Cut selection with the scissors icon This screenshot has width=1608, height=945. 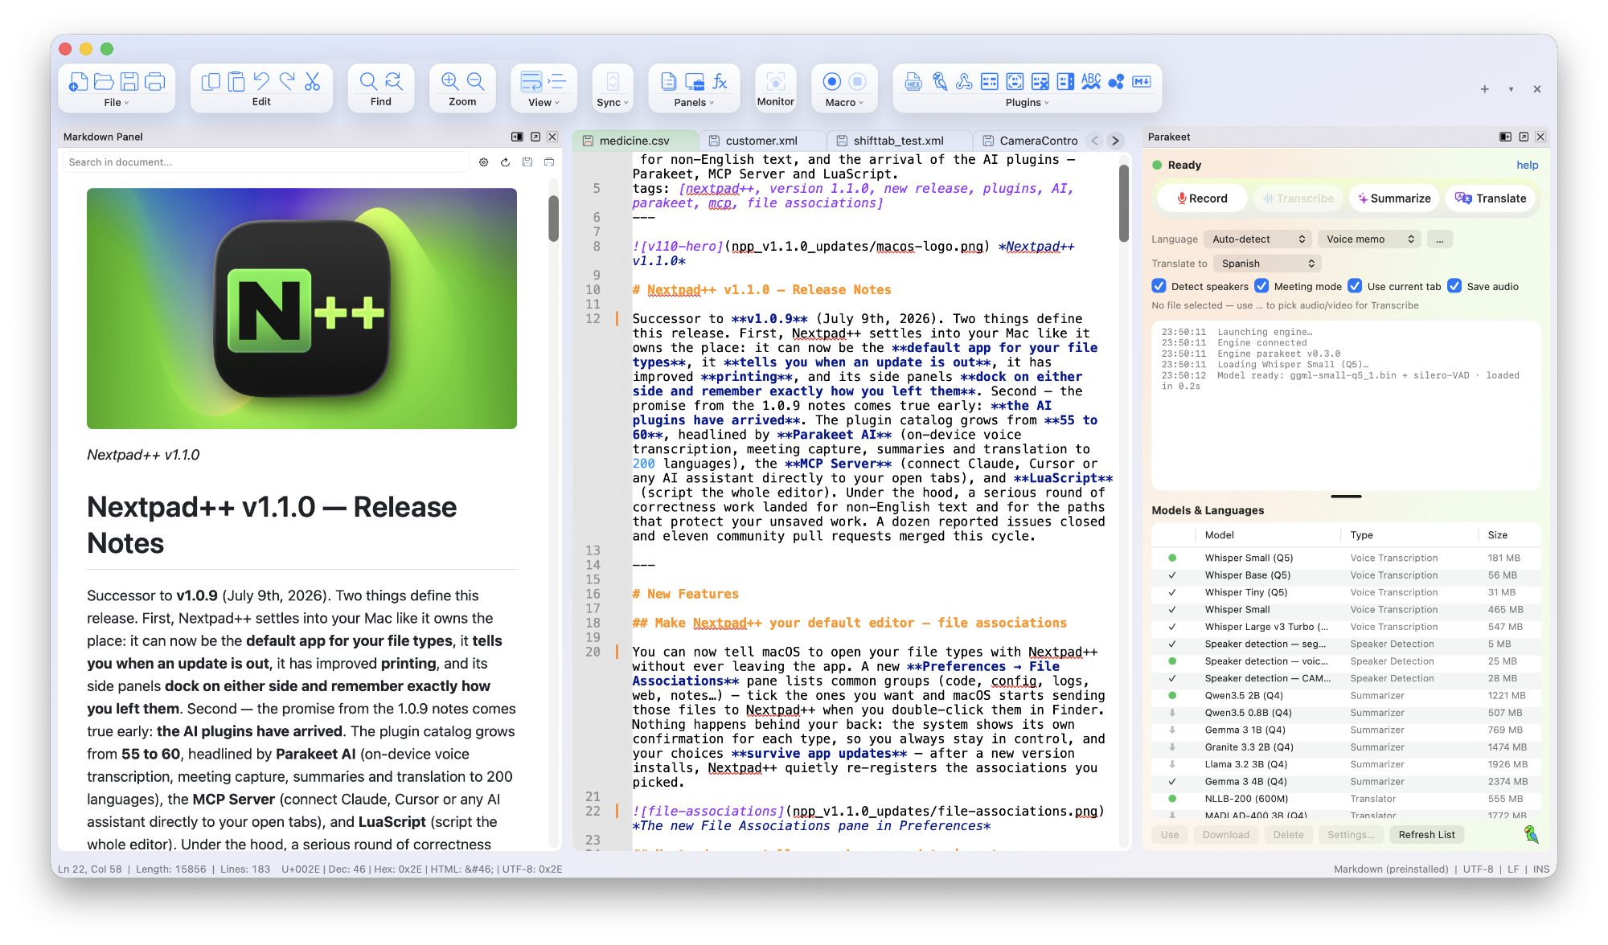(313, 82)
